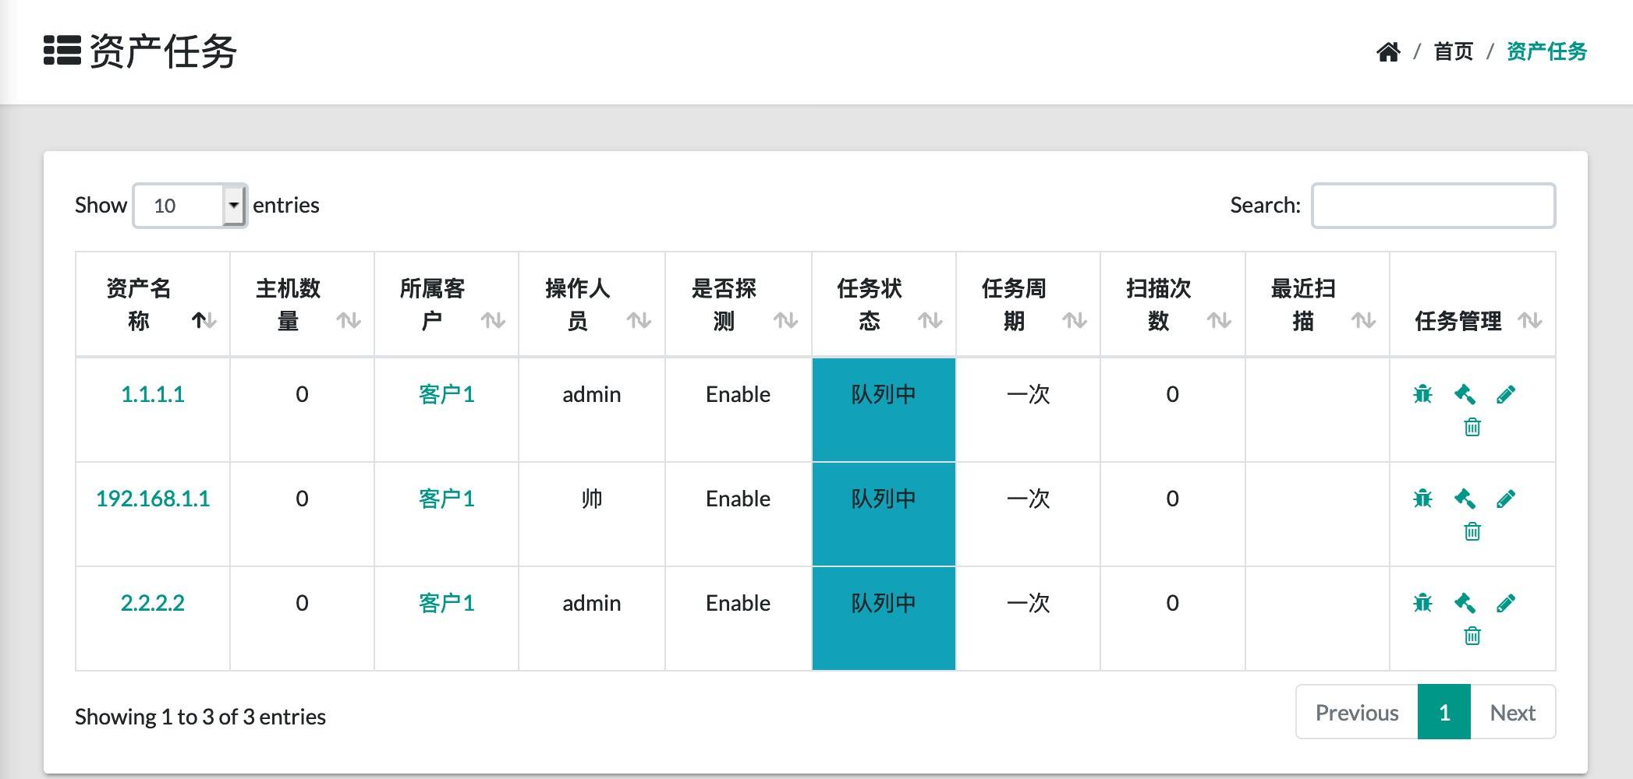Screen dimensions: 1633x779
Task: Sort by 操作人员 column
Action: click(592, 305)
